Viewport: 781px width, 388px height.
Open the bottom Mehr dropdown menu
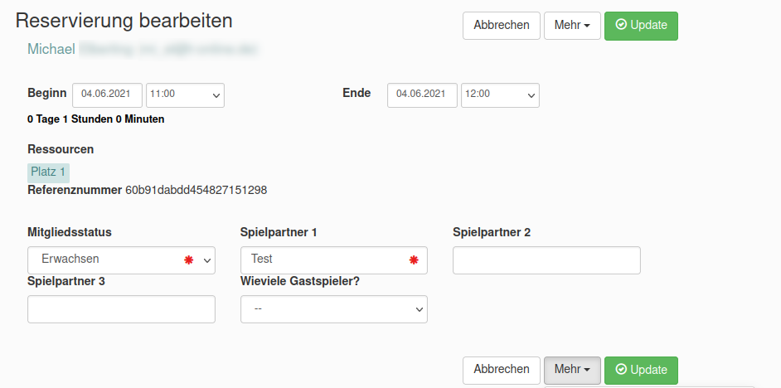[x=572, y=370]
